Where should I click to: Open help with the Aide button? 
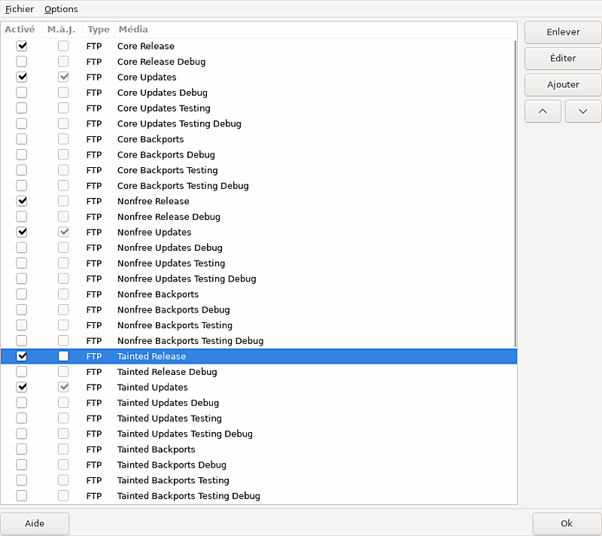tap(35, 524)
